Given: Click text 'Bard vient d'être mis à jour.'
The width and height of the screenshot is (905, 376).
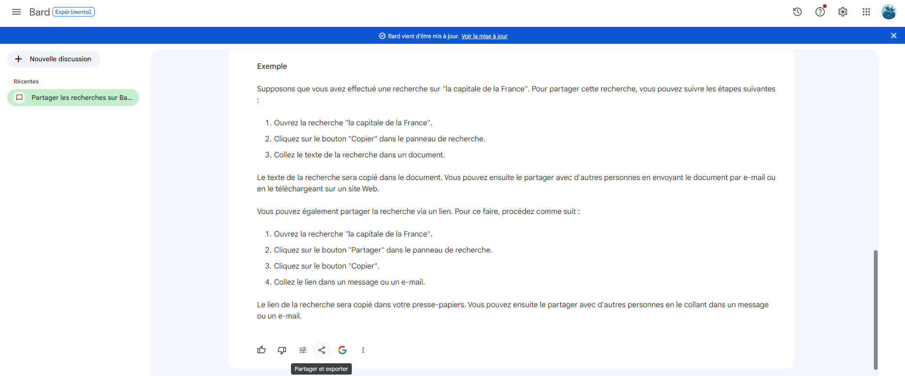Looking at the screenshot, I should tap(423, 36).
